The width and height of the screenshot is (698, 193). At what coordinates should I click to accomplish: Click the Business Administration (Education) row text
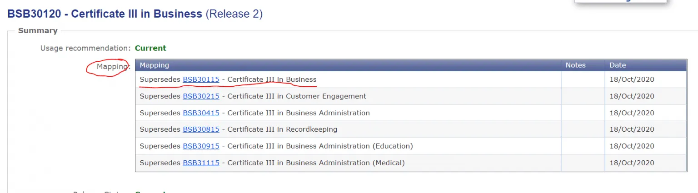(320, 146)
